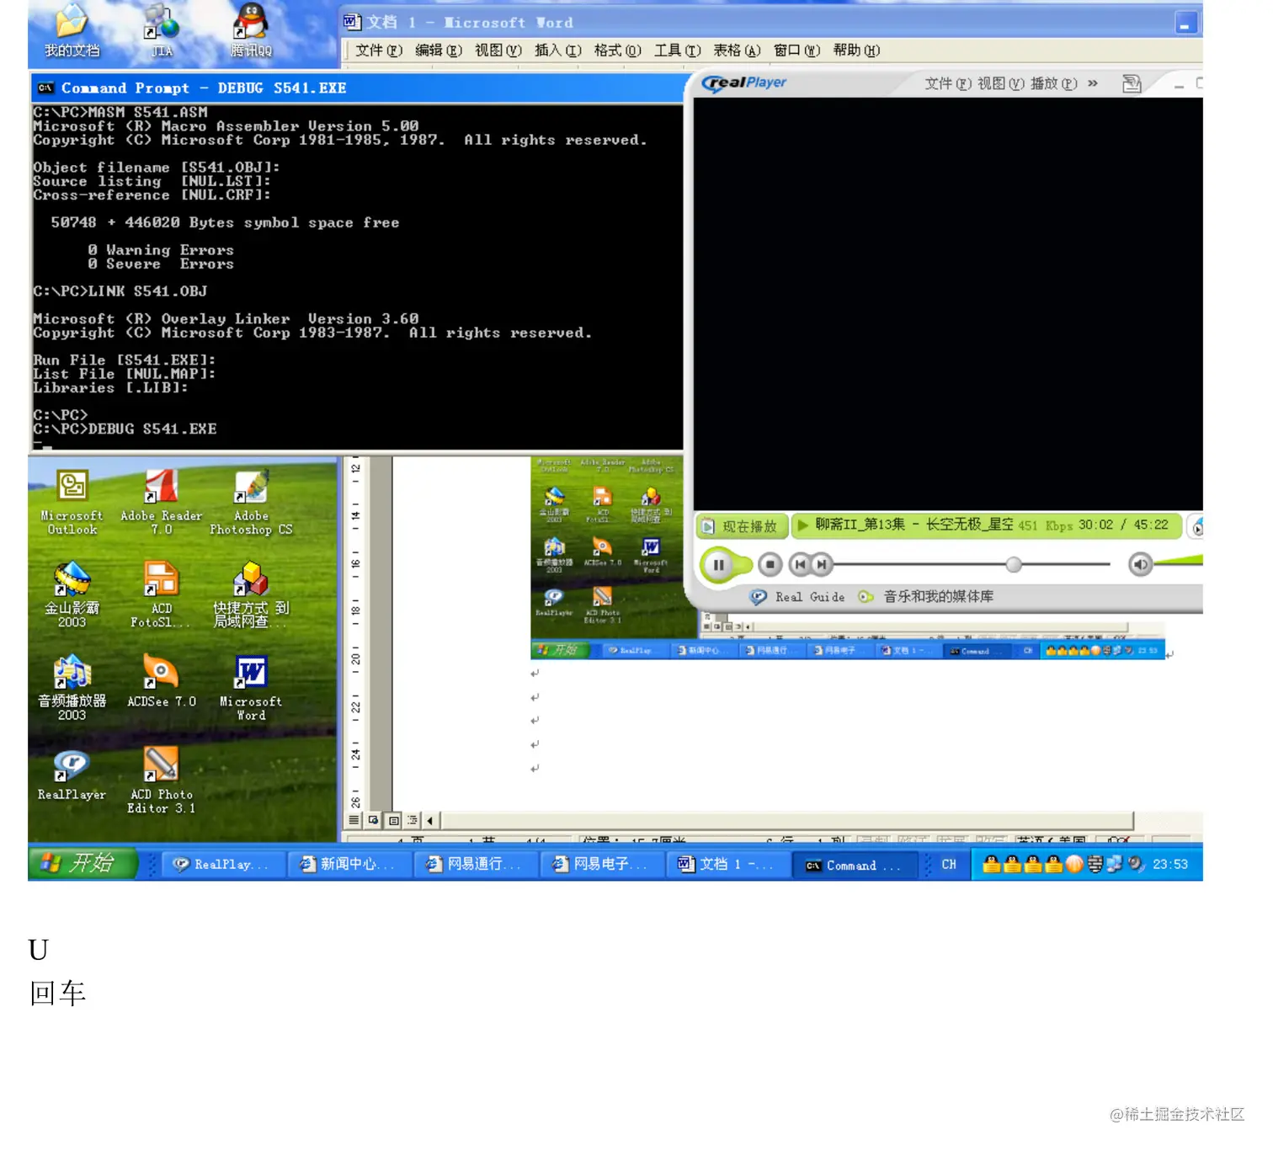
Task: Open the Microsoft Word desktop shortcut
Action: point(251,688)
